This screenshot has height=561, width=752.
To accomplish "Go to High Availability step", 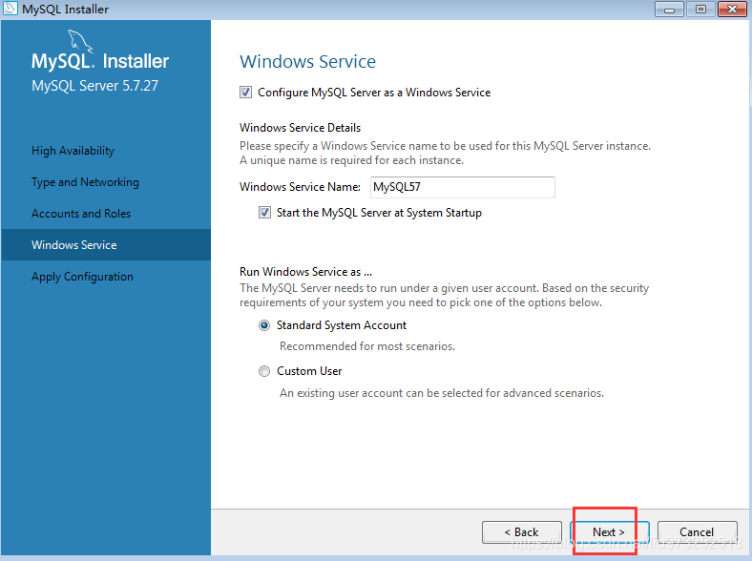I will (73, 151).
